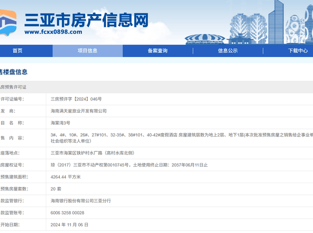Click developer name 海南满天星旅业开发有限公司
Screen dimensions: 313x233
[78, 111]
